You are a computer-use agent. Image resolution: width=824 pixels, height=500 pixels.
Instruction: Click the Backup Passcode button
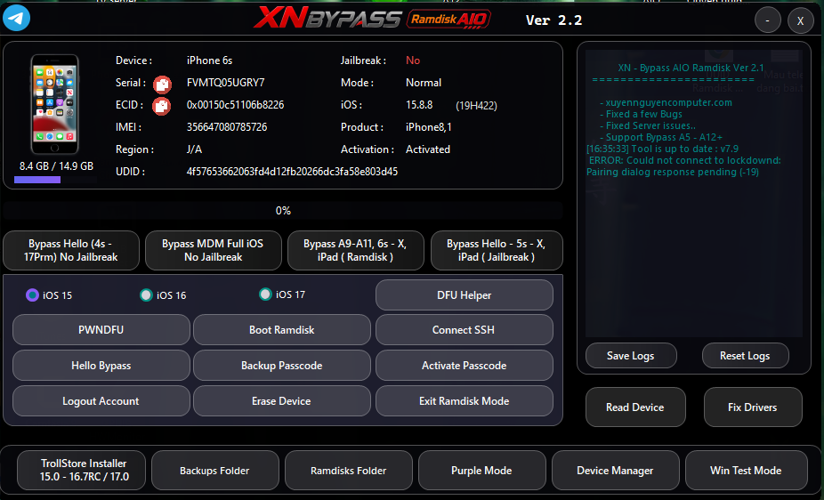[x=282, y=366]
